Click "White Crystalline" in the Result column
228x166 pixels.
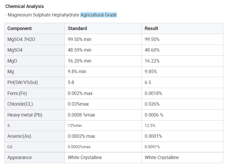(x=162, y=157)
